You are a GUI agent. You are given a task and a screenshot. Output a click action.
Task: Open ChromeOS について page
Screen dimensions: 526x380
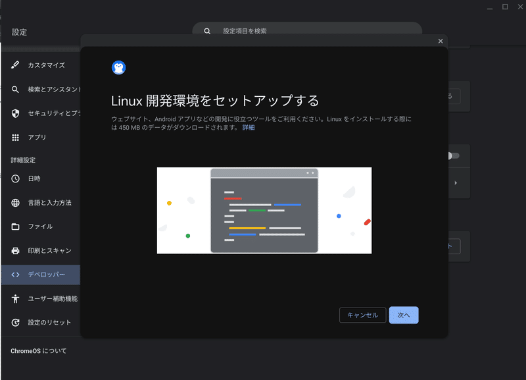[38, 351]
